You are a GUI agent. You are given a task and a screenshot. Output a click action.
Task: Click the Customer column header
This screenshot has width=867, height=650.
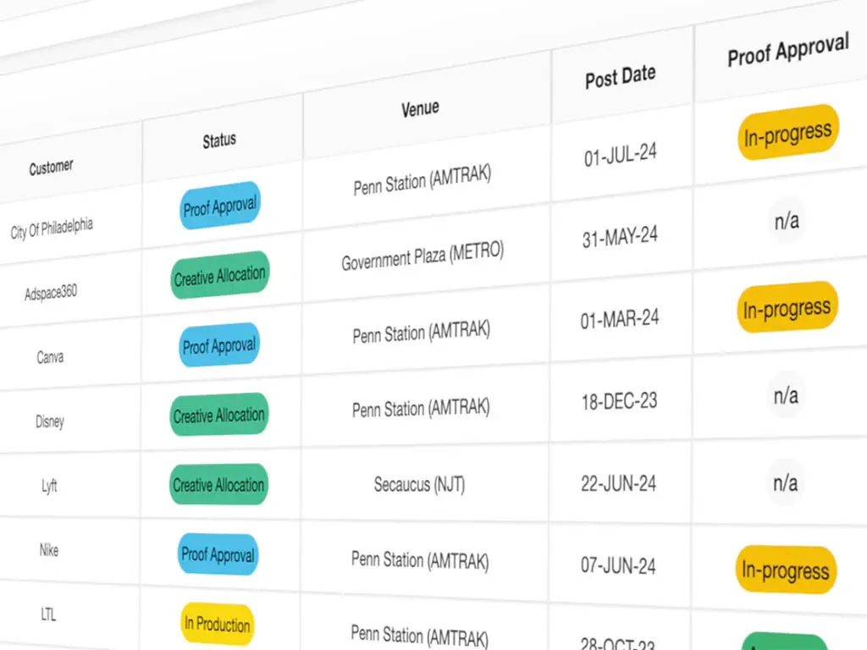click(x=51, y=168)
